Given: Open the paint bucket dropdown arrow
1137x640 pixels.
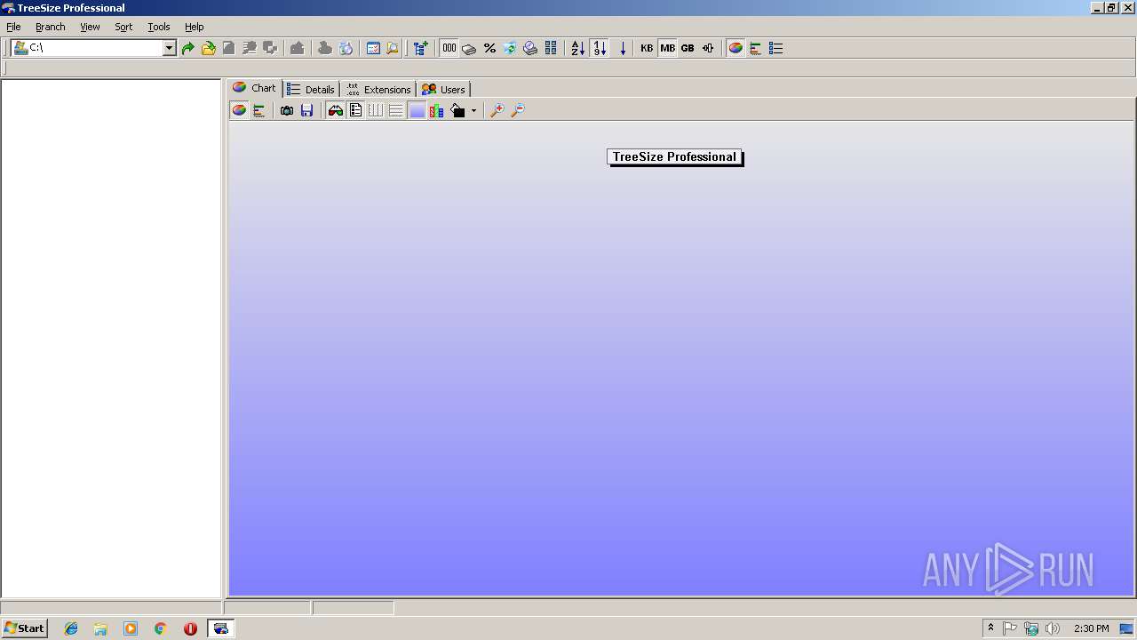Looking at the screenshot, I should [473, 111].
